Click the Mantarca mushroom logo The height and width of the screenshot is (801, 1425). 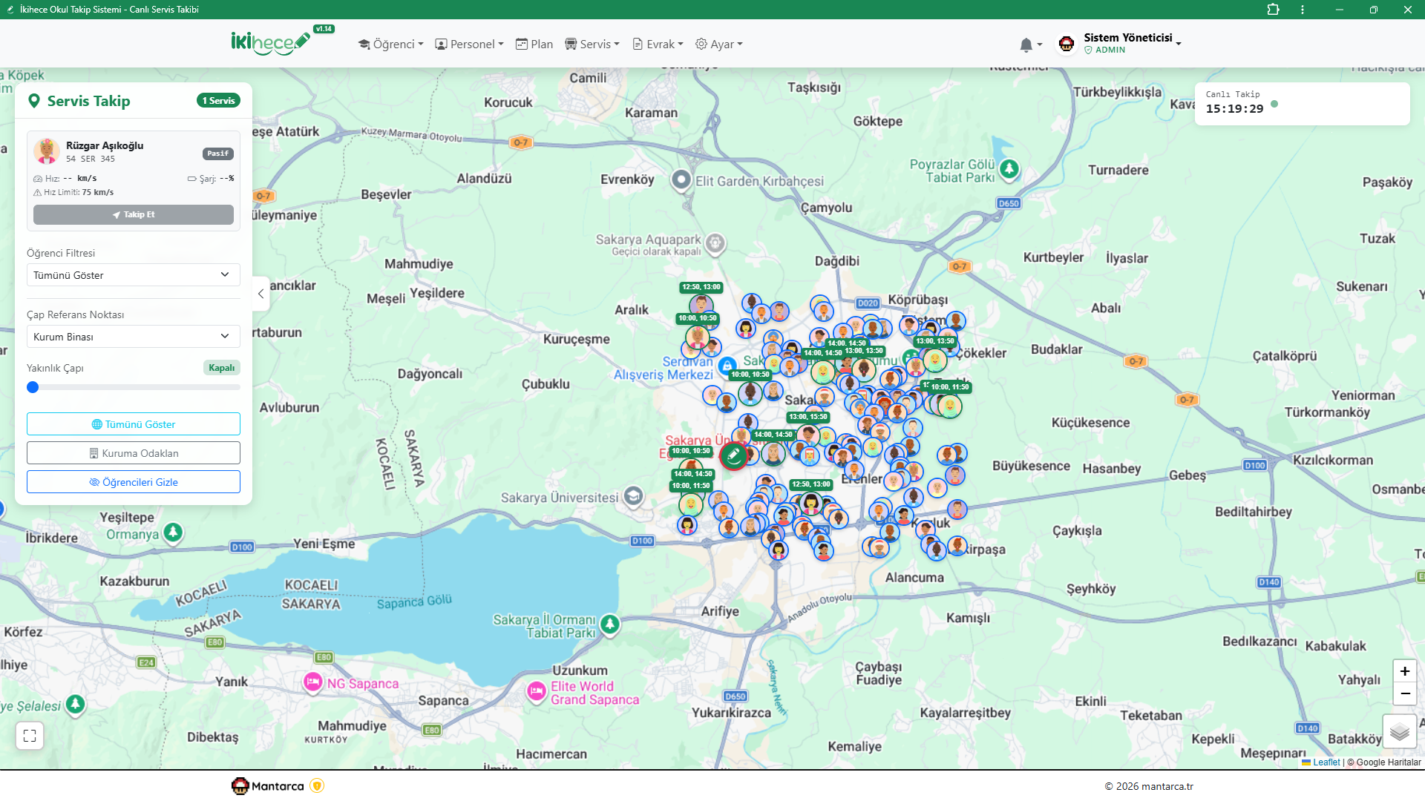240,785
